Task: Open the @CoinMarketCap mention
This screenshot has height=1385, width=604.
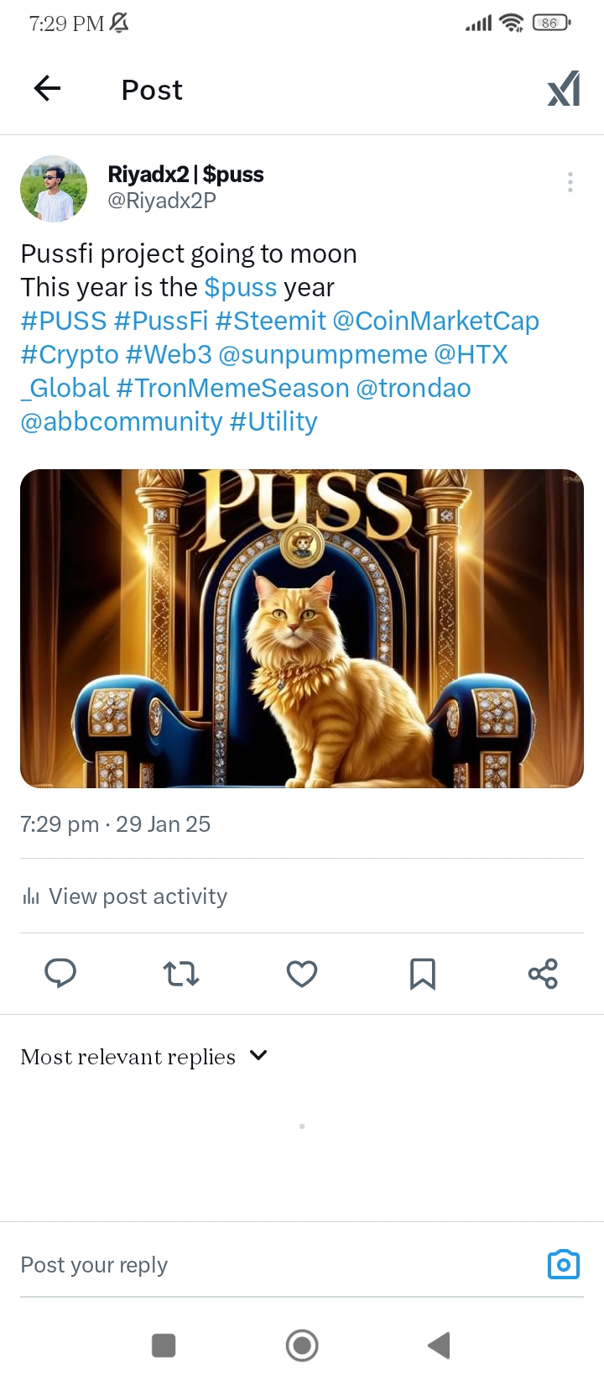Action: click(x=436, y=321)
